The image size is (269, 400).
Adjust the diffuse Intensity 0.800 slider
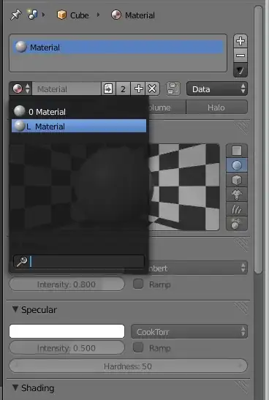67,284
